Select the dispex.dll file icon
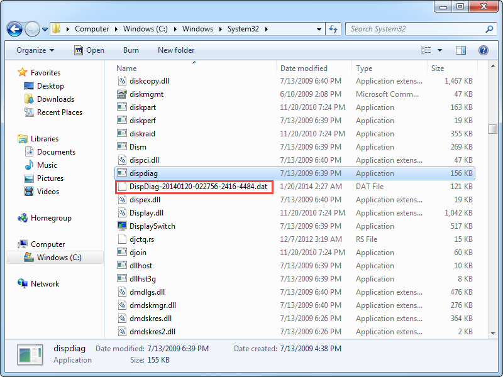This screenshot has width=503, height=377. click(122, 200)
